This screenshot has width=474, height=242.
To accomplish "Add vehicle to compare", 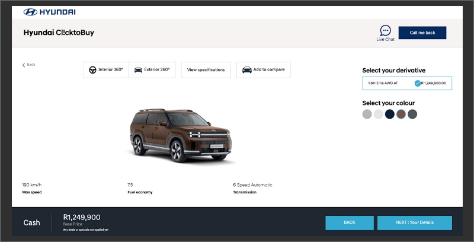I will coord(264,70).
